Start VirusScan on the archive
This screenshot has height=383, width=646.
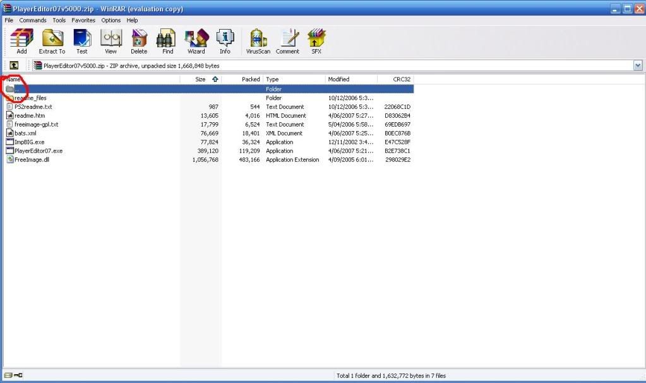[258, 42]
